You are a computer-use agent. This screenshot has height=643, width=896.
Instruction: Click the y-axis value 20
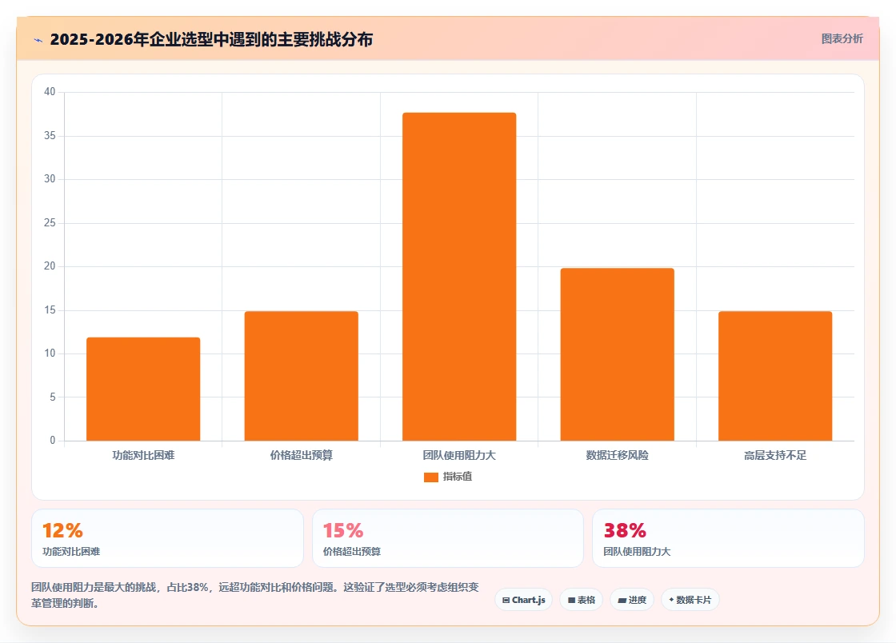[x=50, y=266]
